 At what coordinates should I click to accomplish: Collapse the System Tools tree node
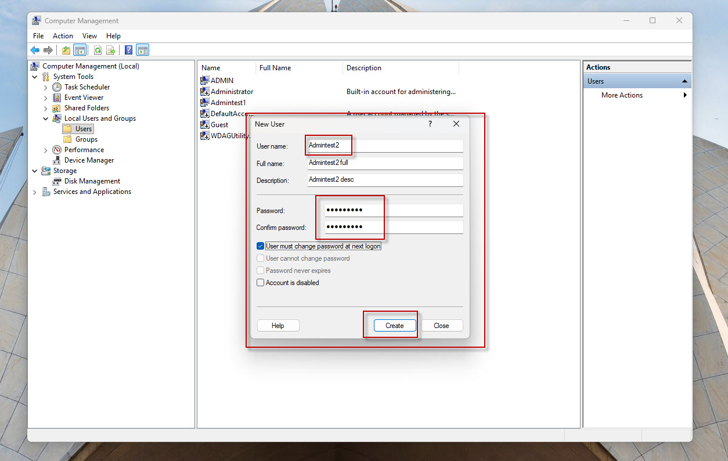coord(35,77)
